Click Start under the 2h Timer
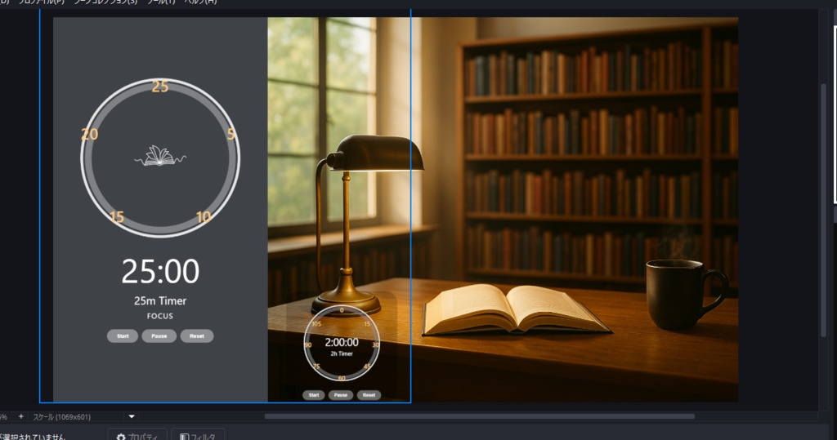 click(314, 395)
